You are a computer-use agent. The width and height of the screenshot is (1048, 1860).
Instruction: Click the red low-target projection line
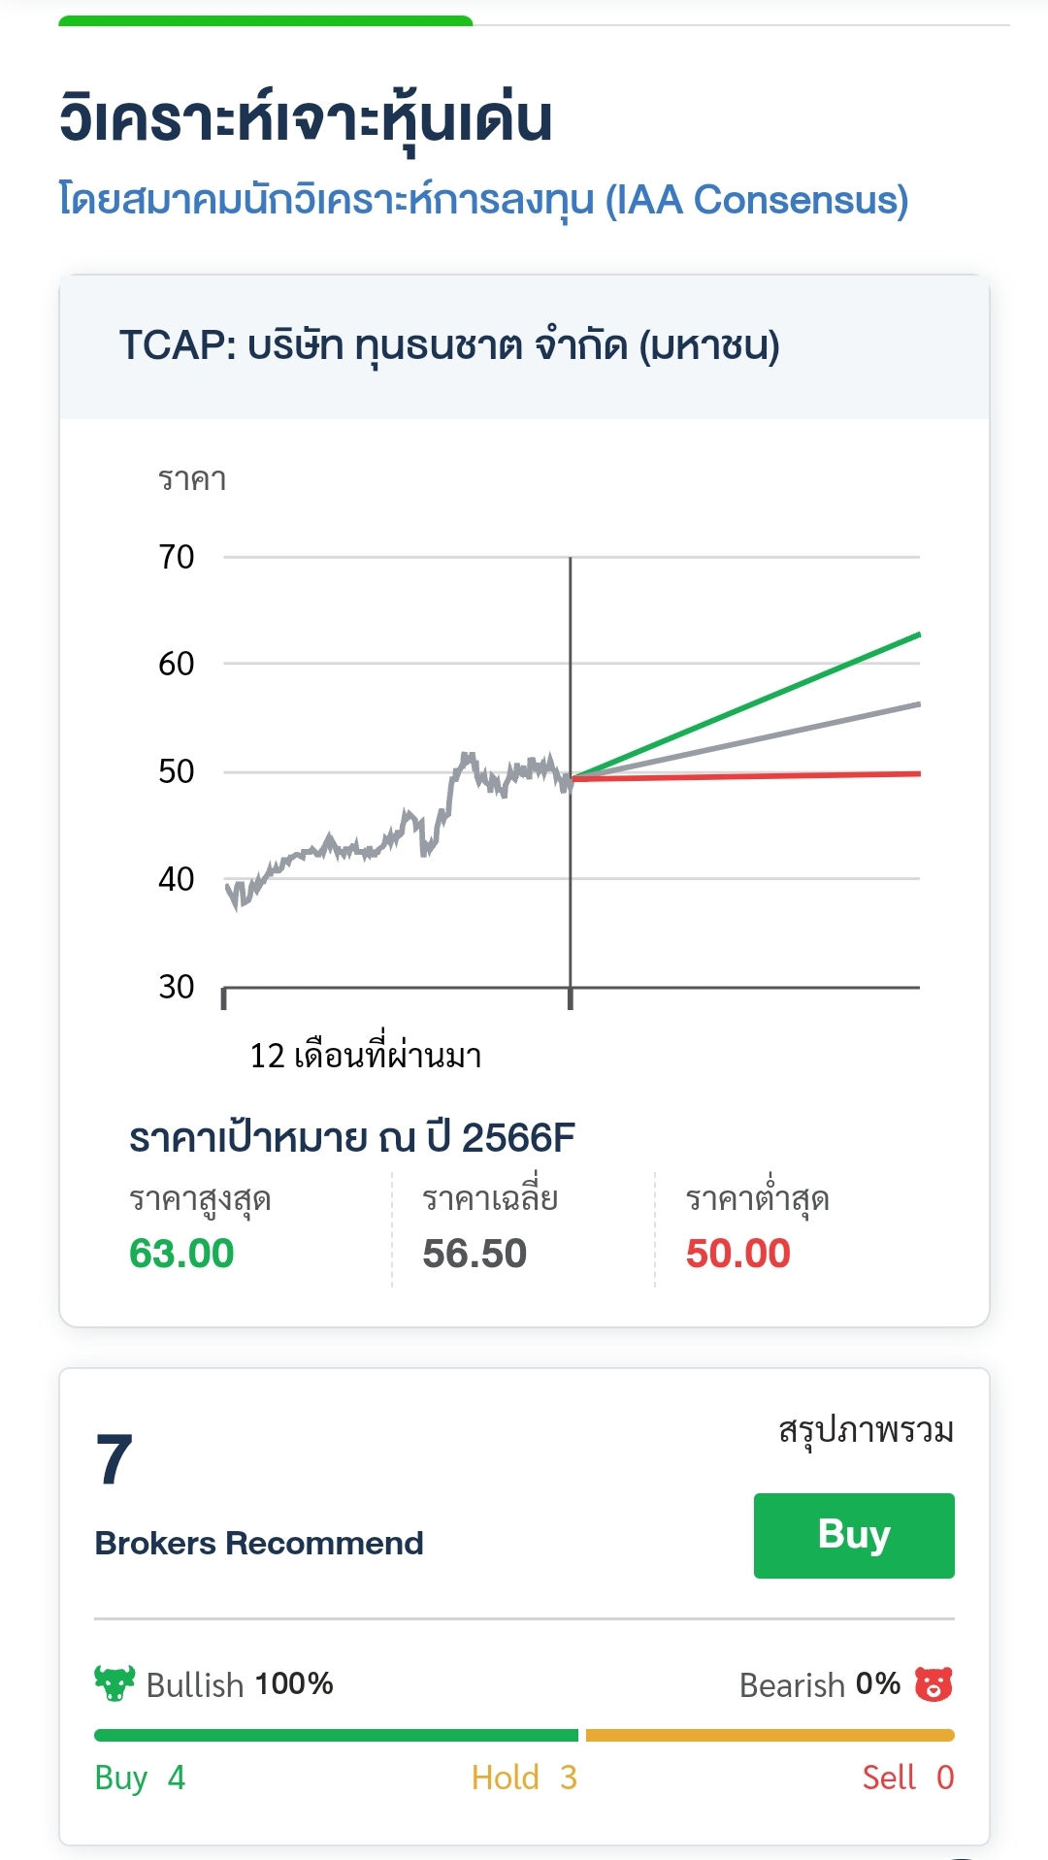pyautogui.click(x=745, y=776)
